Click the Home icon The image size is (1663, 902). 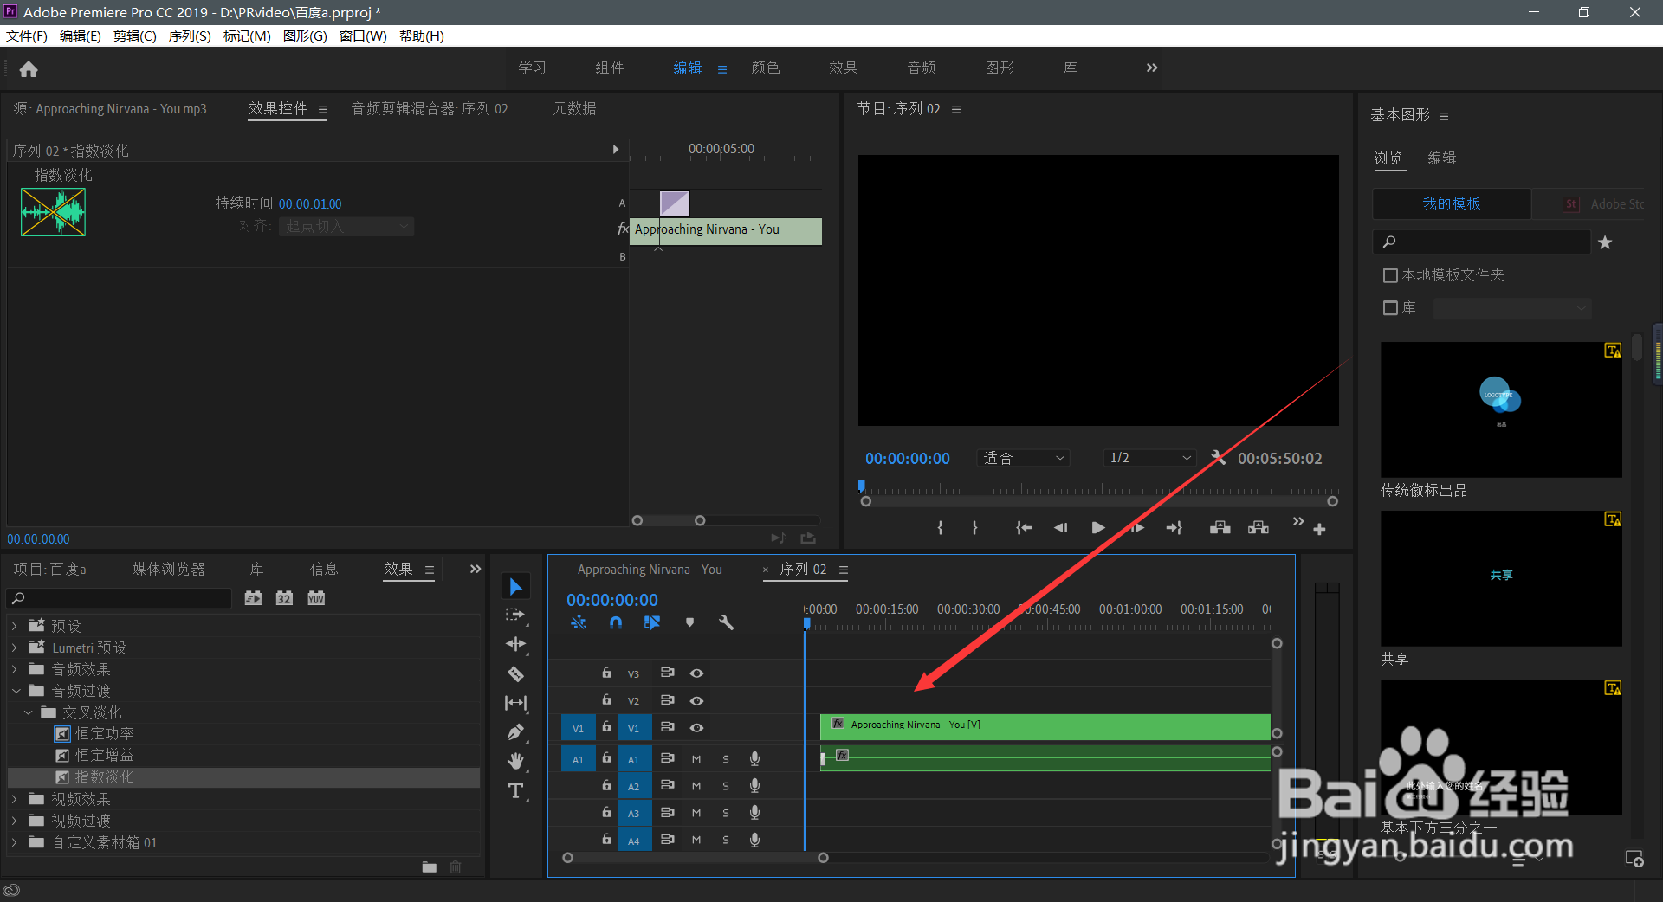[29, 69]
